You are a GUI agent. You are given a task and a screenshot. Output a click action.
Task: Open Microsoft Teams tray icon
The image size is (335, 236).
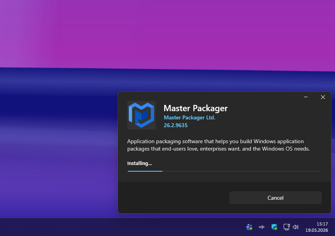[249, 227]
